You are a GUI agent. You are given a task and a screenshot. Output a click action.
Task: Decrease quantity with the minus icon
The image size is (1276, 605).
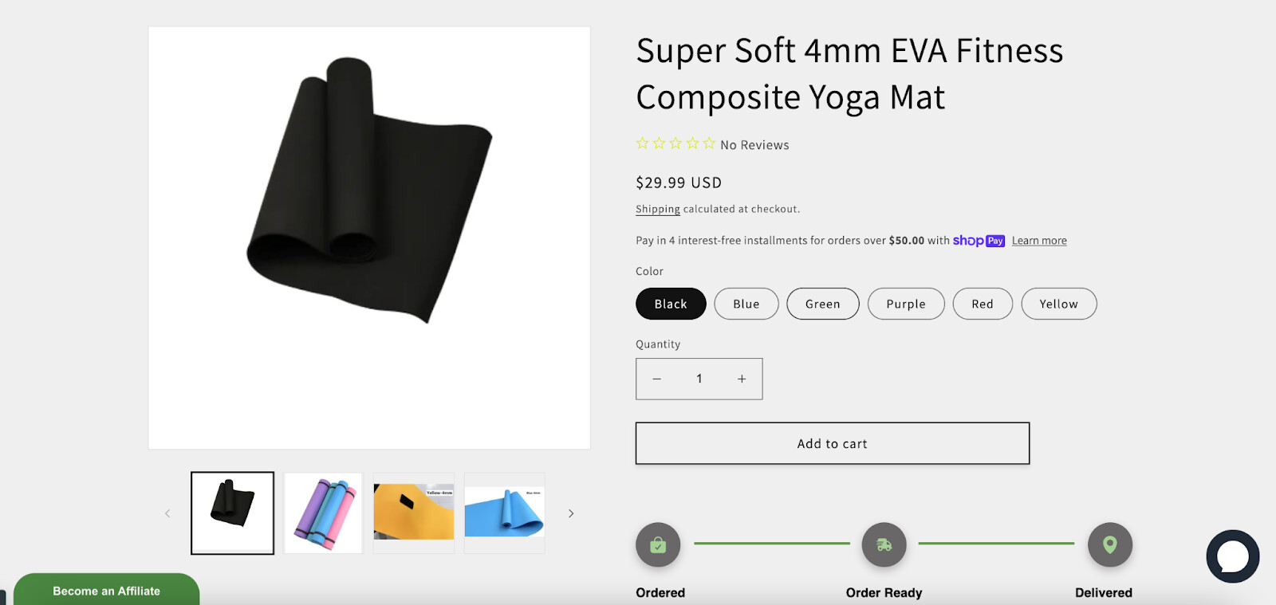point(657,379)
